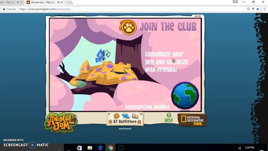The image size is (268, 151).
Task: Click the zoom magnifier in address bar
Action: 248,9
